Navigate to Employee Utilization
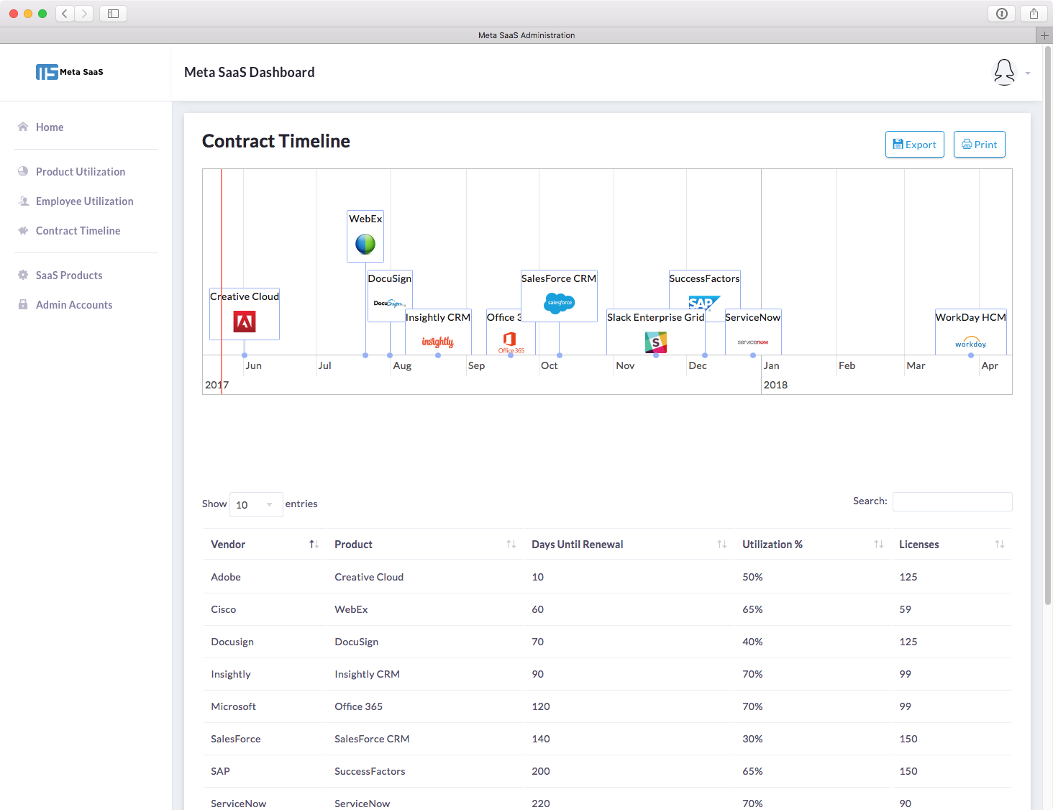This screenshot has height=810, width=1053. click(84, 201)
